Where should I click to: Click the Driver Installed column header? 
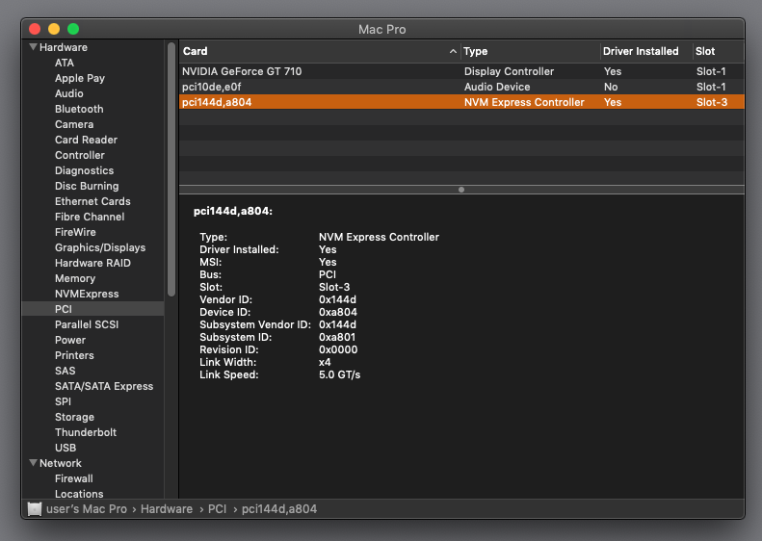[x=641, y=51]
